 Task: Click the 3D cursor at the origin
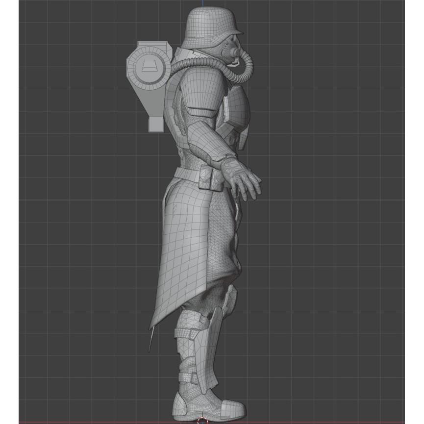(203, 421)
